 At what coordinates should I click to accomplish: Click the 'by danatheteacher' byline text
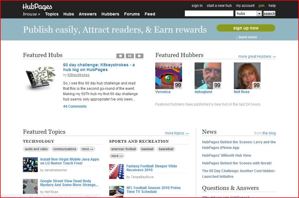click(54, 170)
